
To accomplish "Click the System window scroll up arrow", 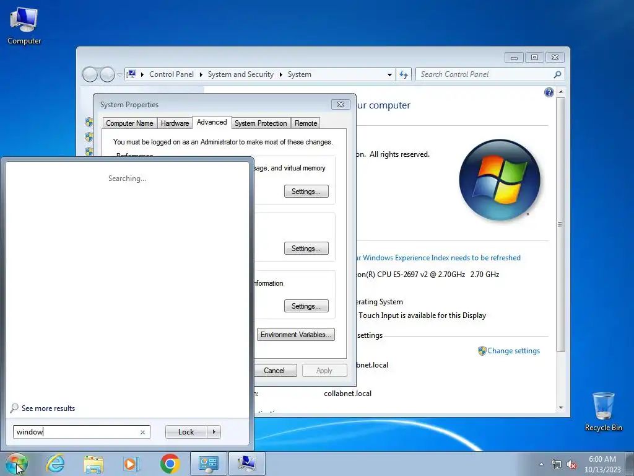I will 561,92.
